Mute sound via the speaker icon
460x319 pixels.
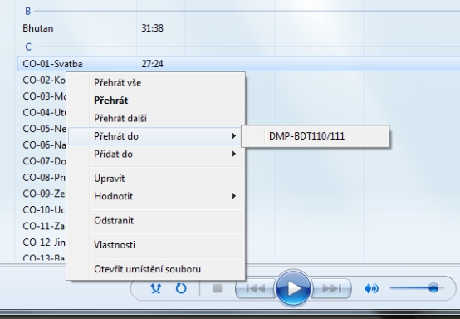(x=371, y=288)
